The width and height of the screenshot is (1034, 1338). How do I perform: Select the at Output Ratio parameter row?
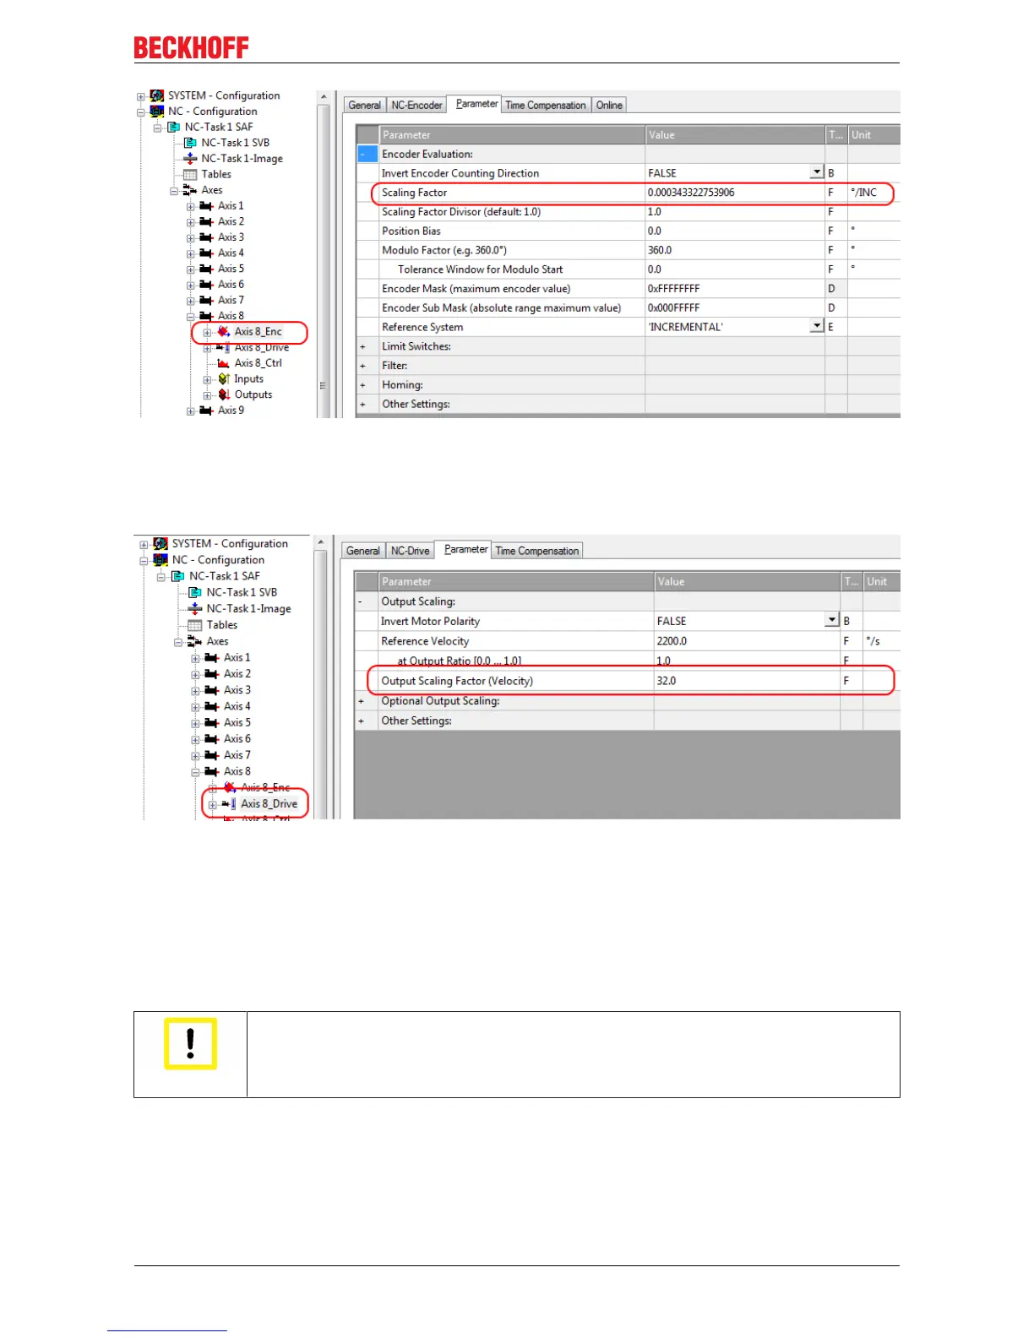coord(627,661)
